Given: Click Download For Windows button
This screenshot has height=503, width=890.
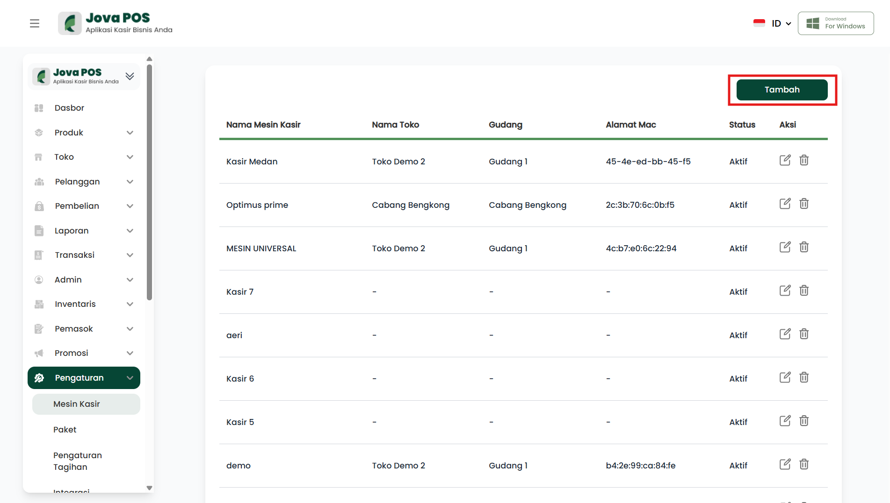Looking at the screenshot, I should 835,23.
